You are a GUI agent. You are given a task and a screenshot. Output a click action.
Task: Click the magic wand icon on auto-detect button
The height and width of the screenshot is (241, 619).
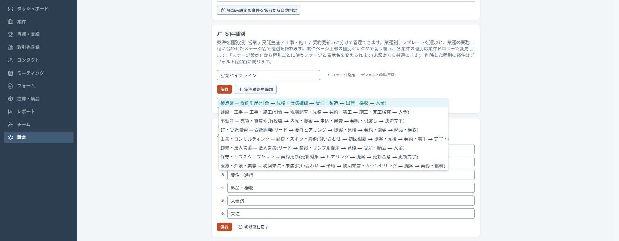[x=223, y=10]
